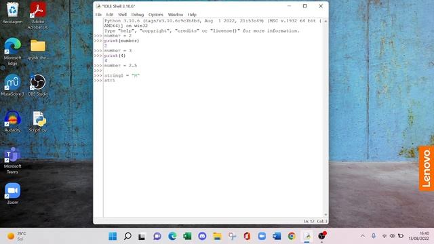Place the cursor after "stri" on the last prompt
This screenshot has height=244, width=434.
pyautogui.click(x=115, y=81)
